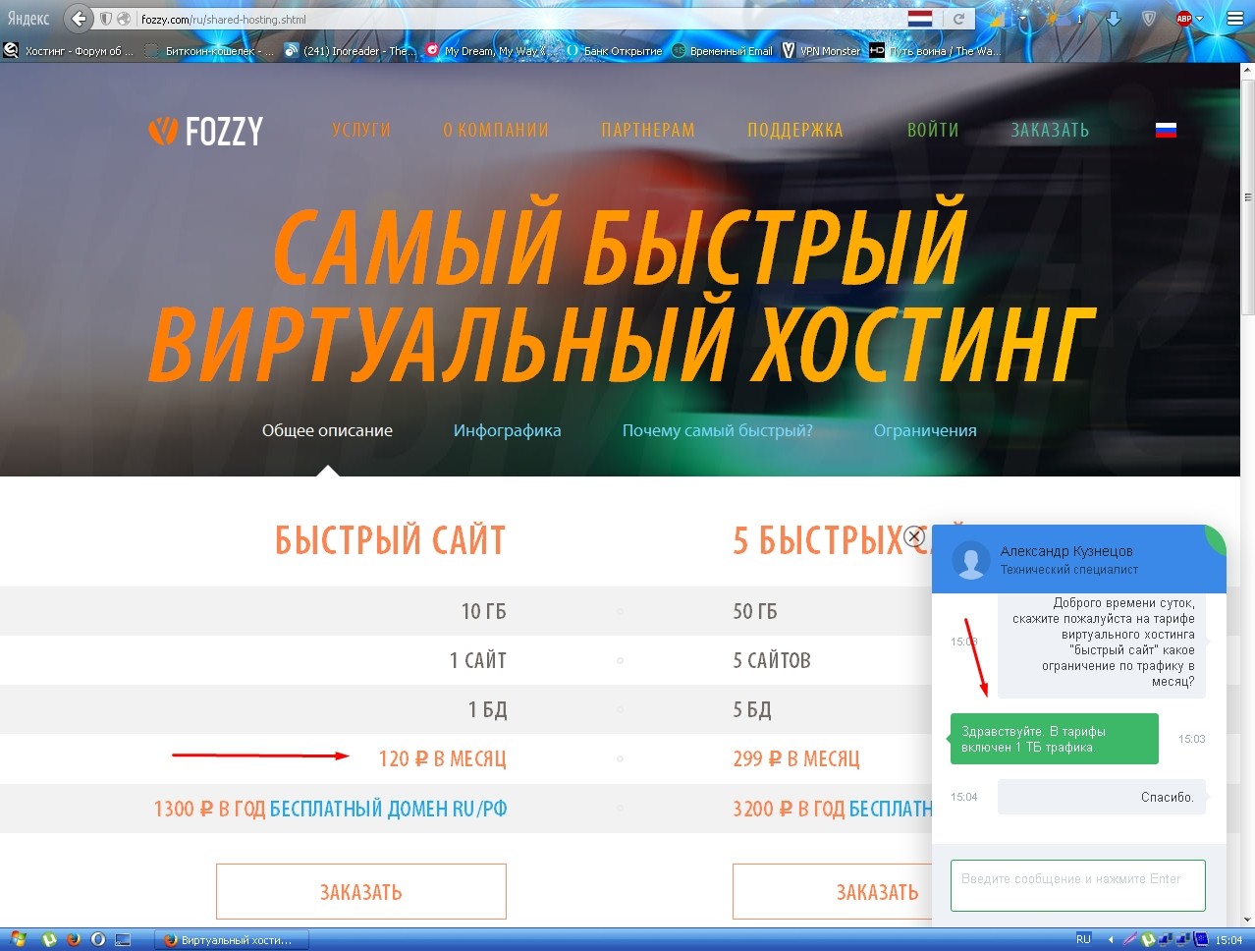Click the '120 ₽ В МЕСЯЦ' price
1255x951 pixels.
[443, 758]
